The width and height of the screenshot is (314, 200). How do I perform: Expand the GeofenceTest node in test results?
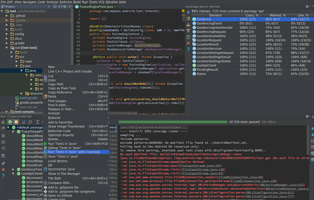[x=13, y=170]
